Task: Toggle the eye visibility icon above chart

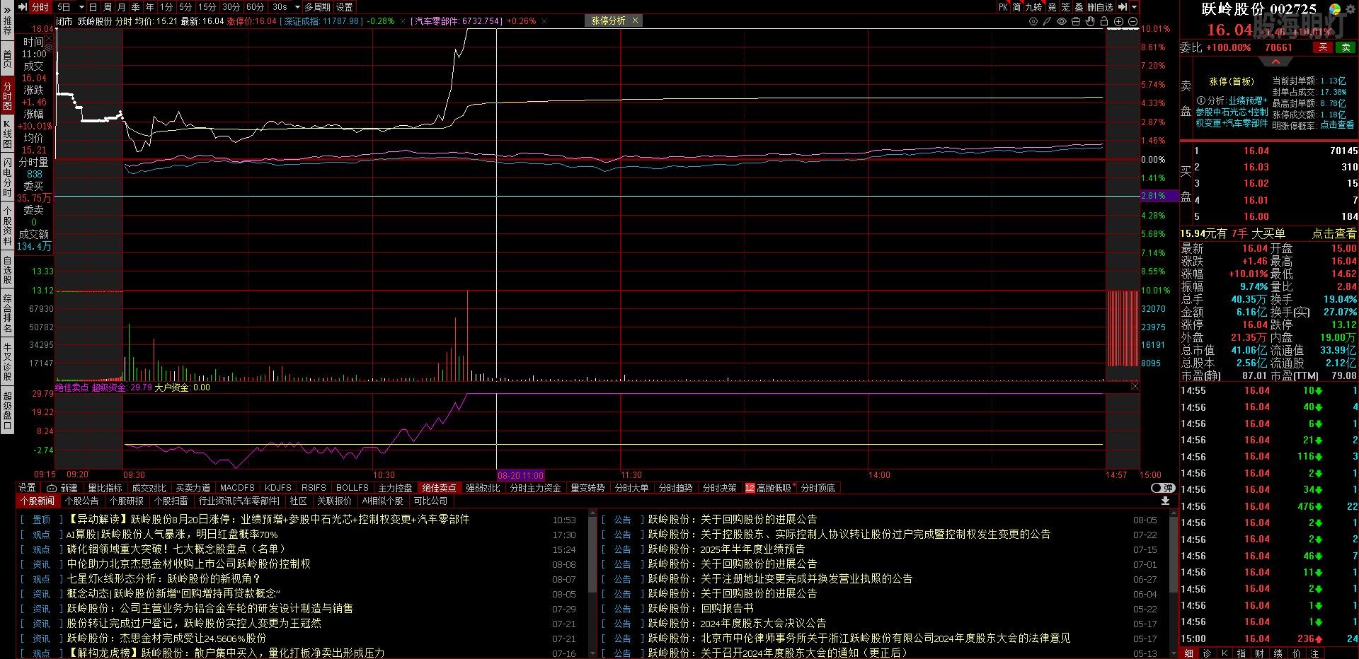Action: tap(1062, 21)
